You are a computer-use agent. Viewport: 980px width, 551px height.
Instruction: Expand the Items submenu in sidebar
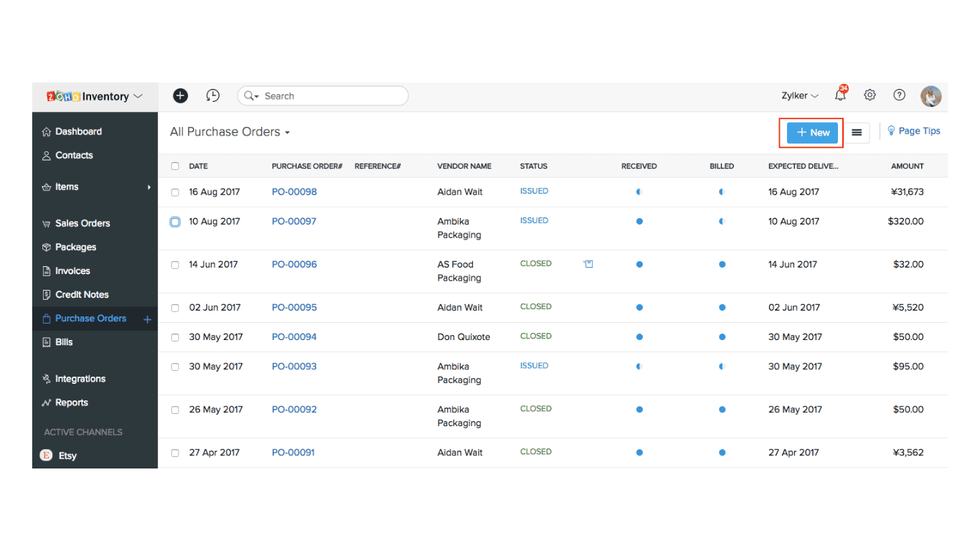coord(149,187)
